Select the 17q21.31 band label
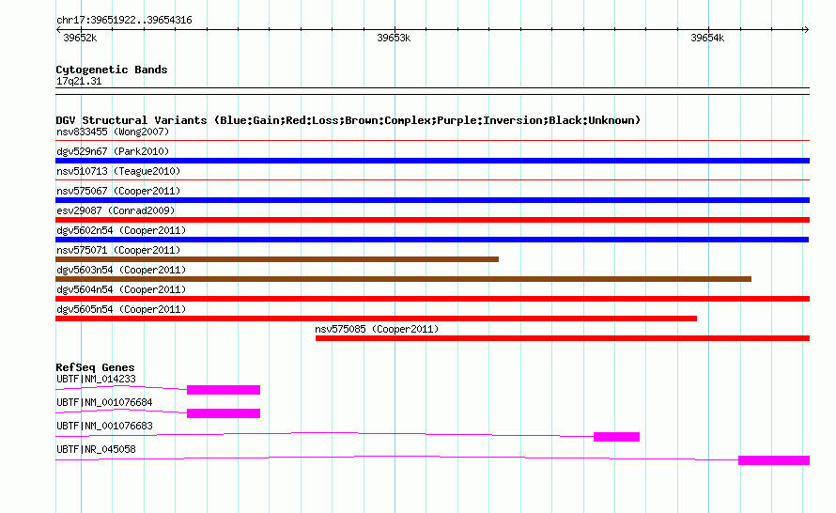 tap(79, 82)
